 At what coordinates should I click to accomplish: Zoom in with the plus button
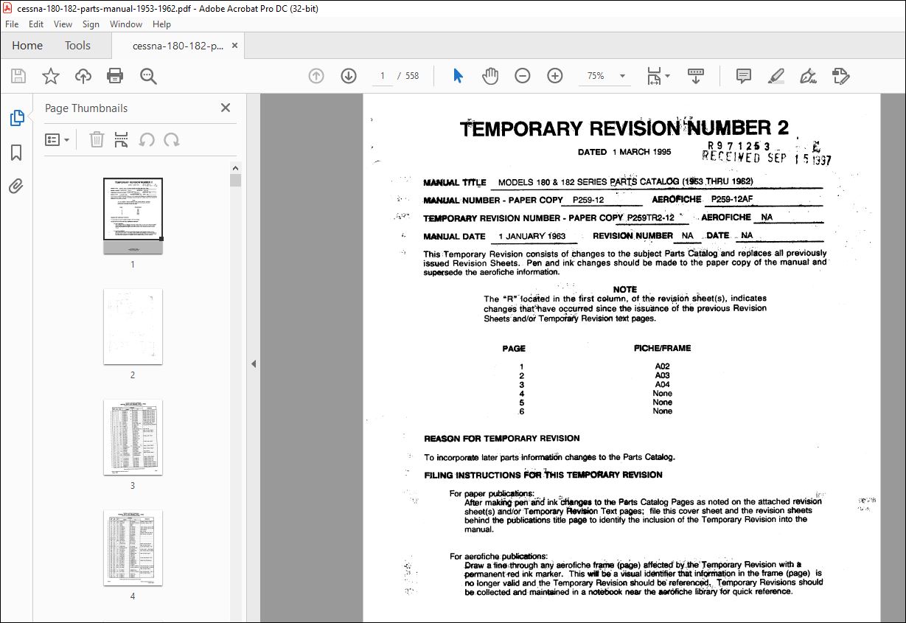tap(555, 76)
